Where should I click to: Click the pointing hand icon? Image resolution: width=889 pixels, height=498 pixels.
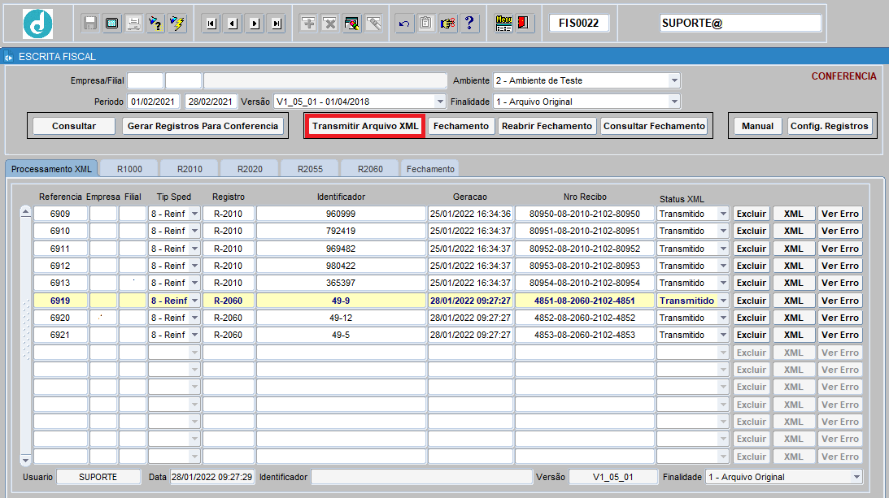pos(448,24)
